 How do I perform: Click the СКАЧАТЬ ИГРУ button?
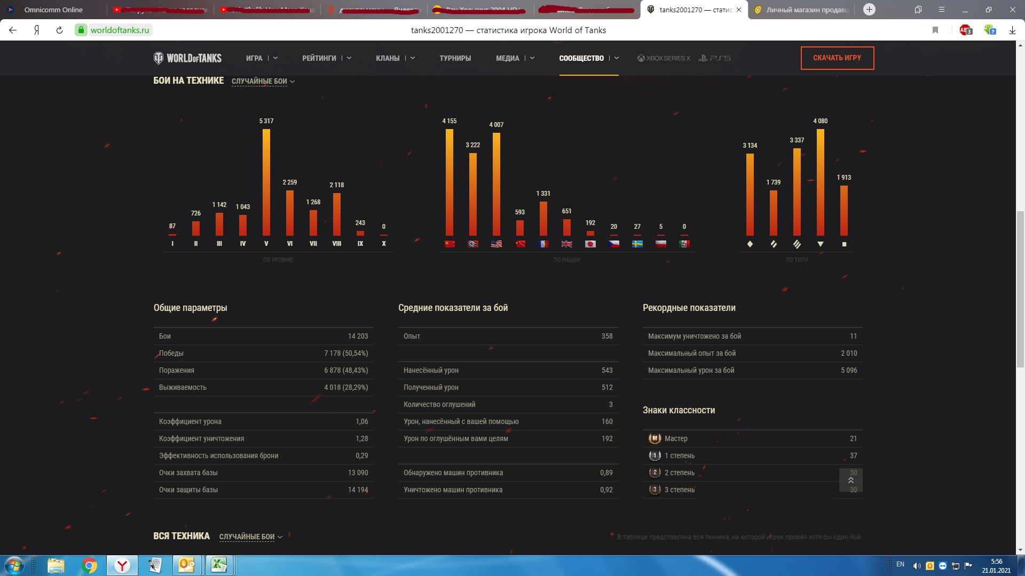point(837,58)
